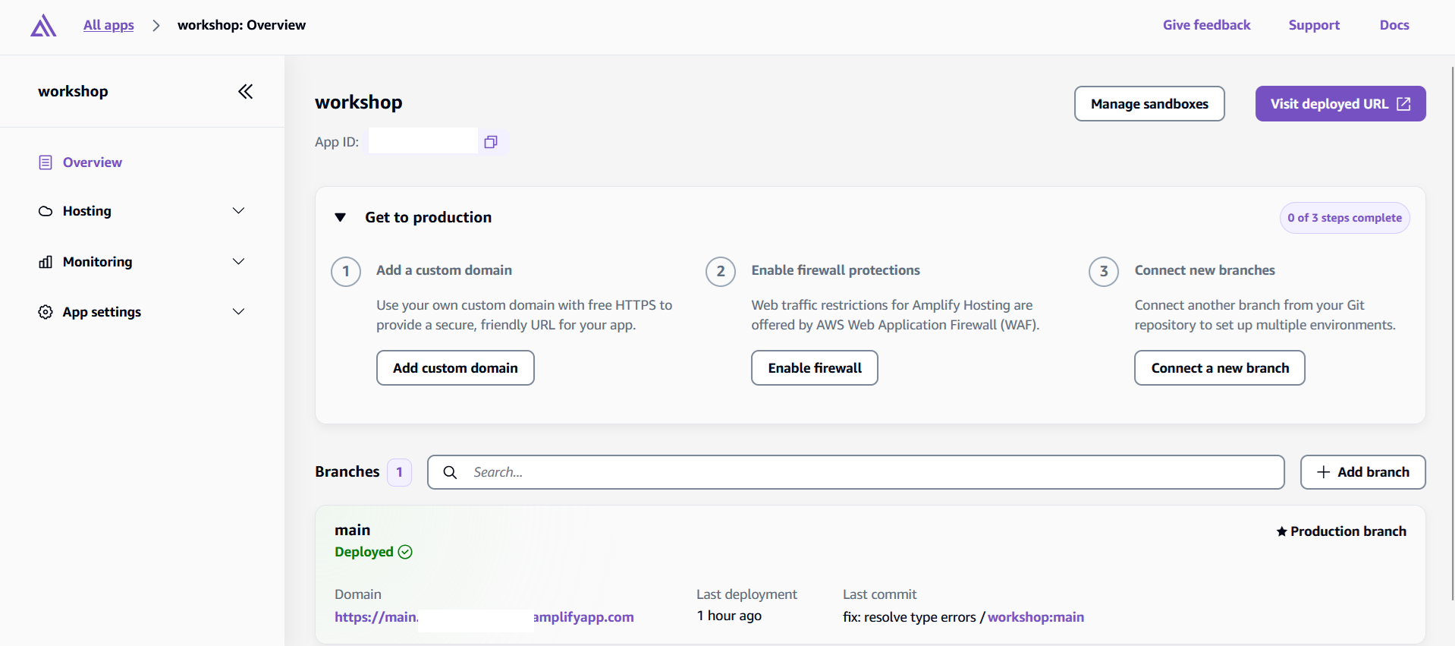Click the Production branch star icon
This screenshot has height=646, width=1455.
pos(1281,531)
